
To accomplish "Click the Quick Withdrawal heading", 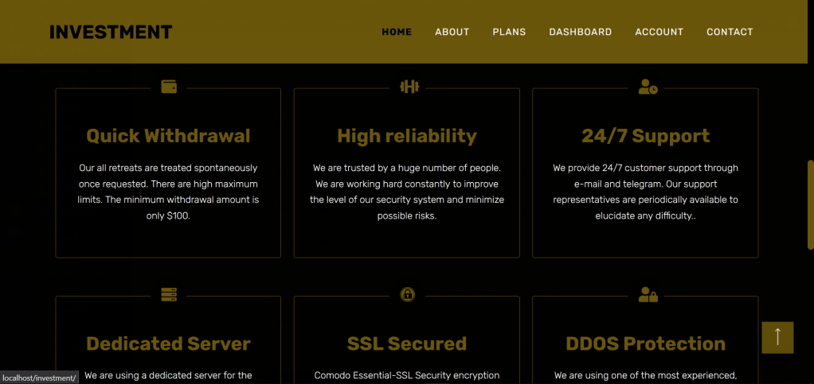I will coord(168,136).
